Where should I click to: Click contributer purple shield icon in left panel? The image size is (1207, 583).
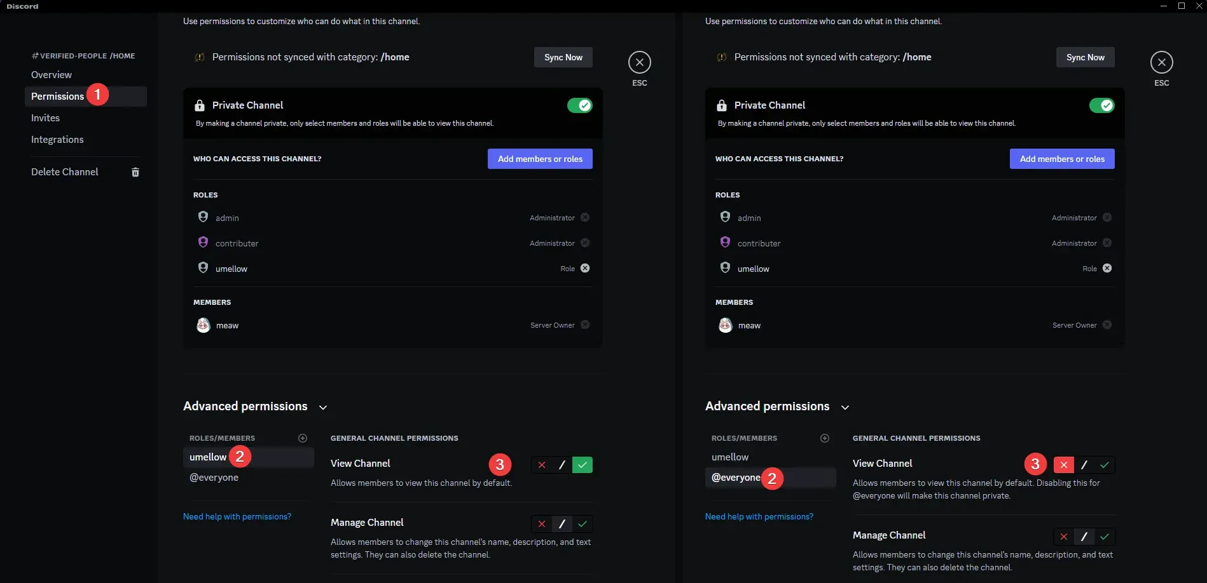point(203,242)
